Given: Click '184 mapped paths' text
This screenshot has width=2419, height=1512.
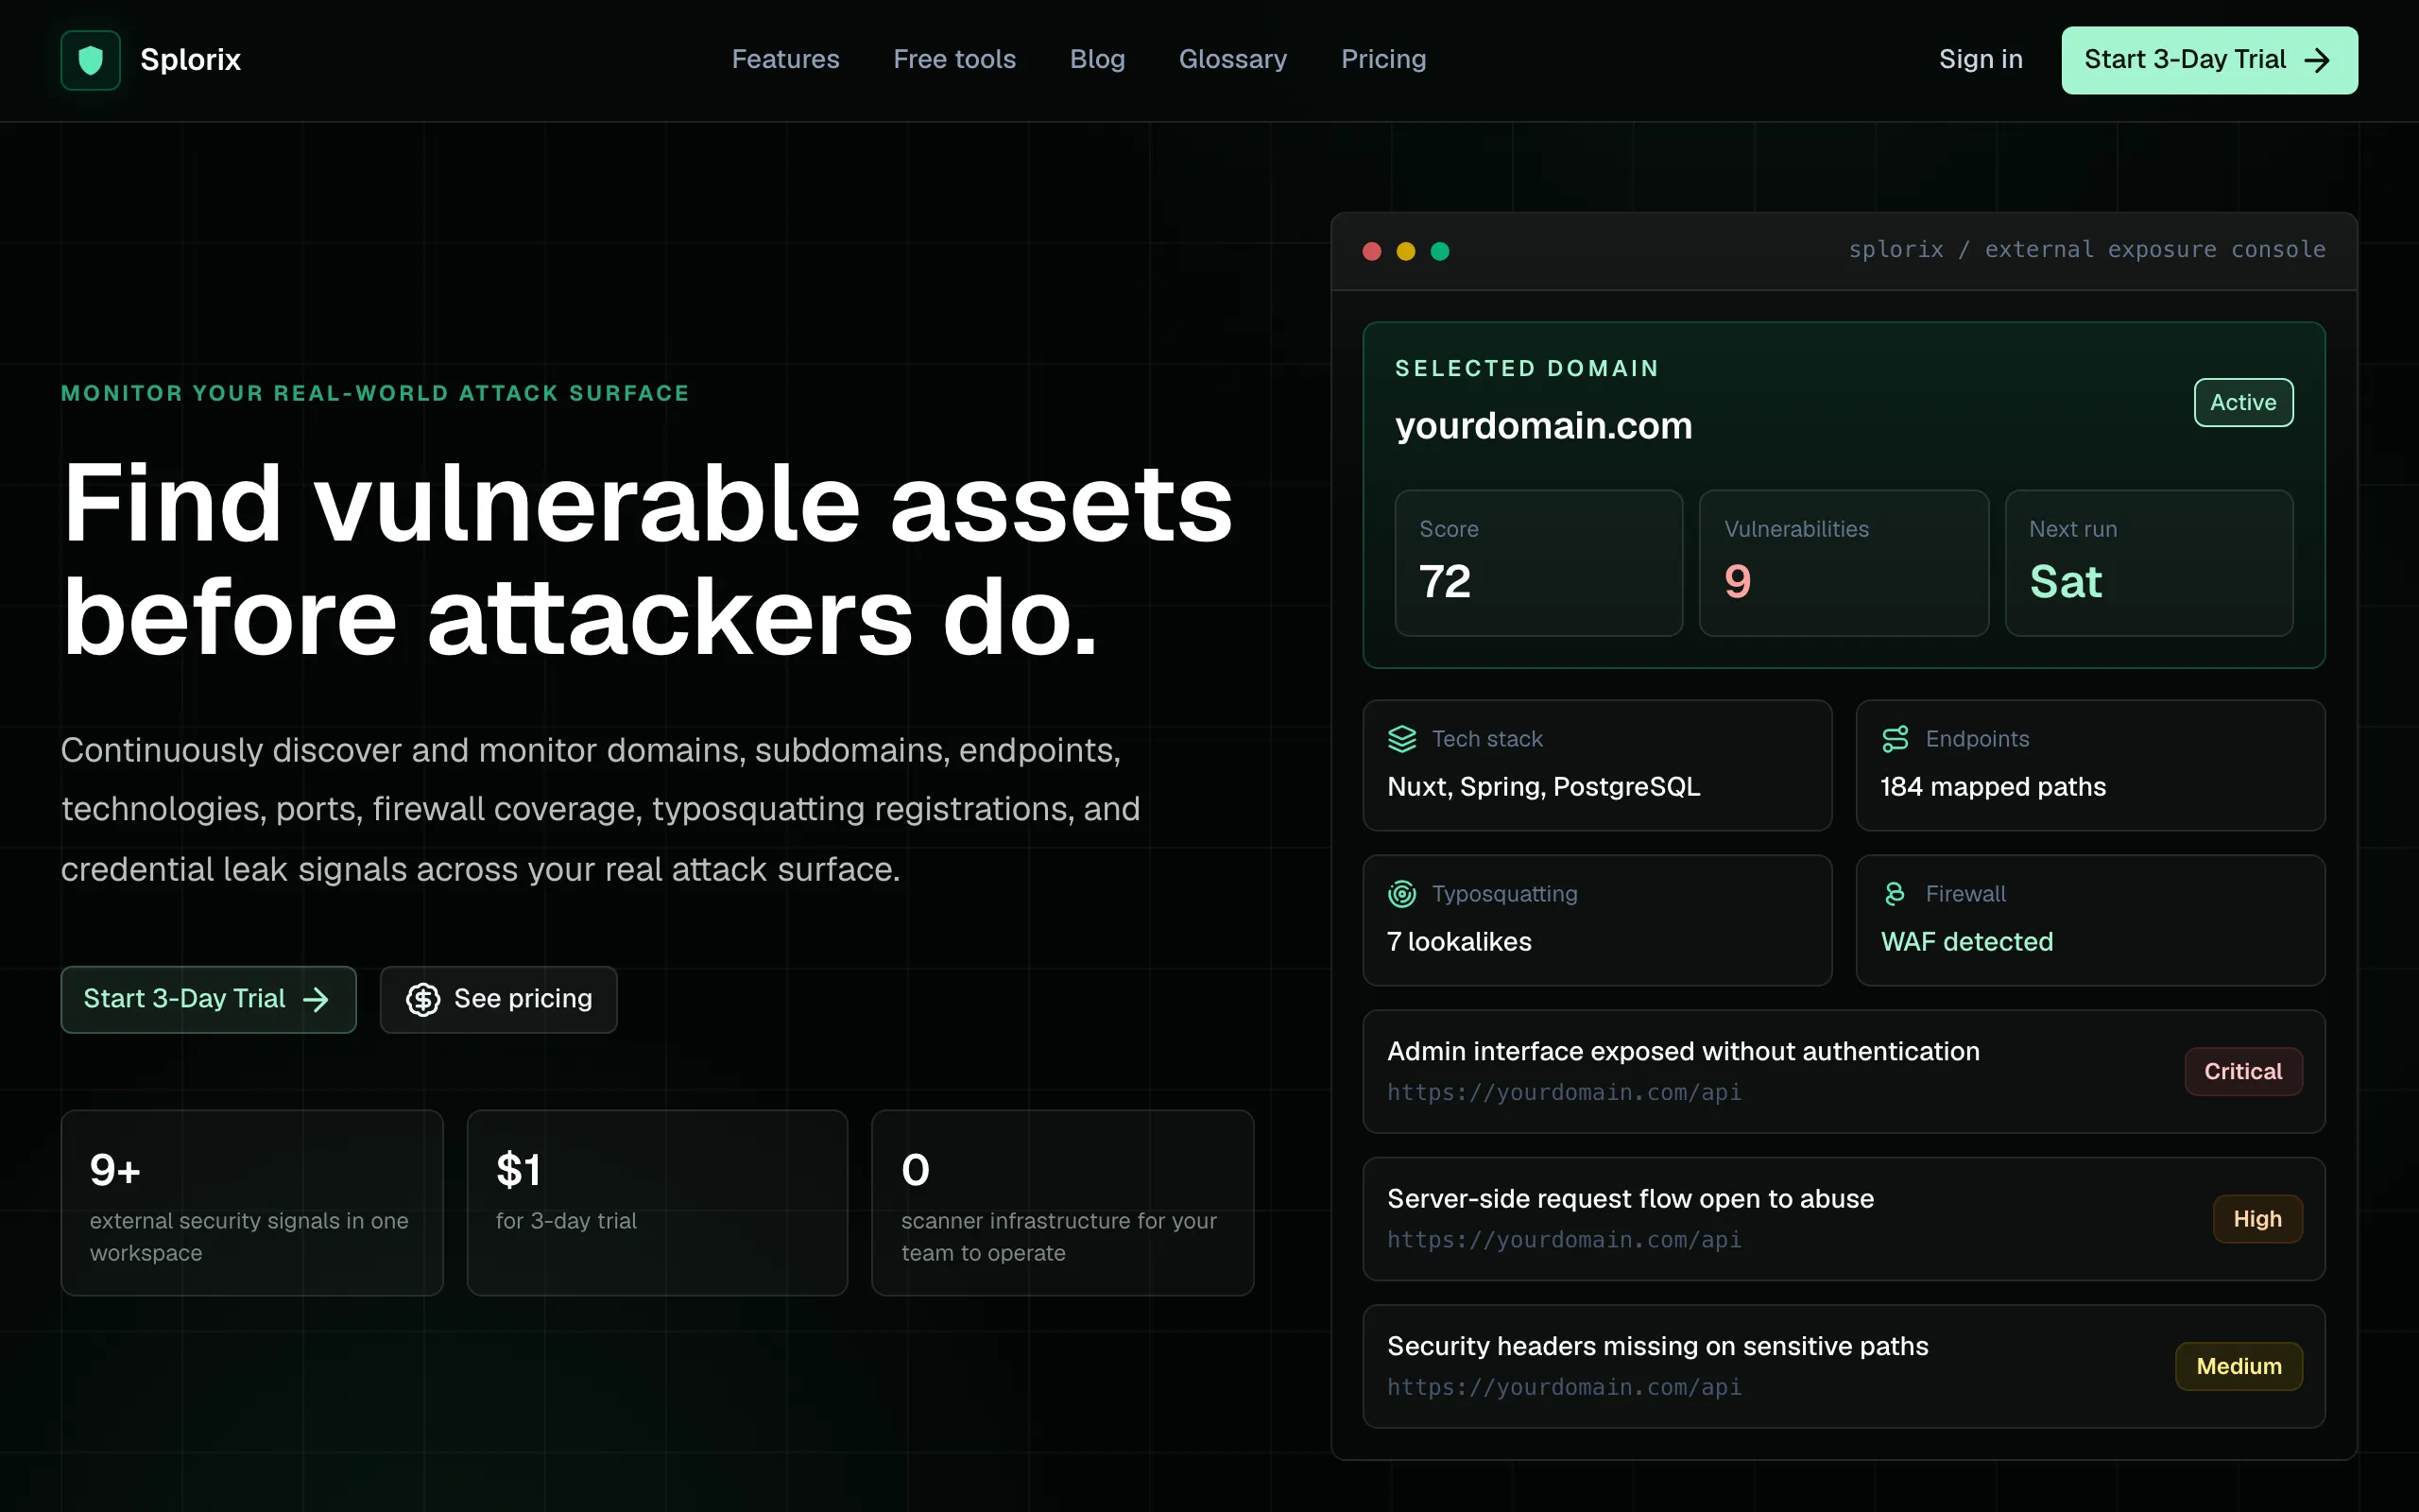Looking at the screenshot, I should [x=1993, y=787].
